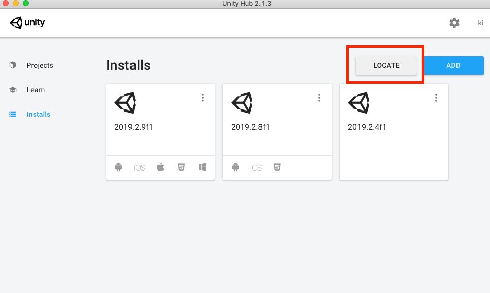490x293 pixels.
Task: Click the Installs page heading
Action: tap(128, 65)
